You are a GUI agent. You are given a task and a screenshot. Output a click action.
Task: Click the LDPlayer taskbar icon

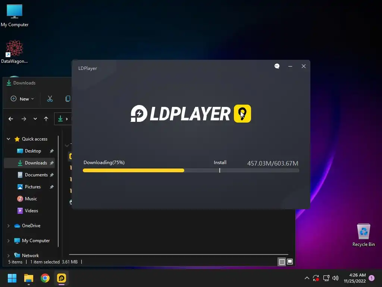click(62, 278)
